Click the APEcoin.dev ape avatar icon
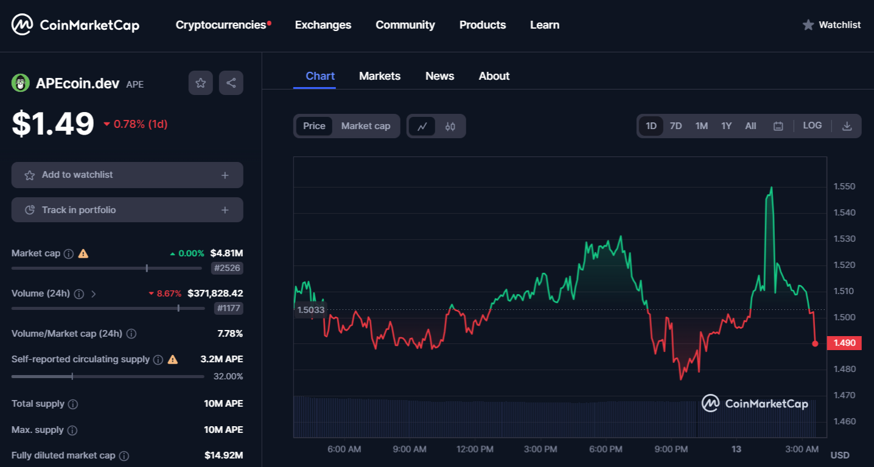This screenshot has height=467, width=874. click(21, 83)
